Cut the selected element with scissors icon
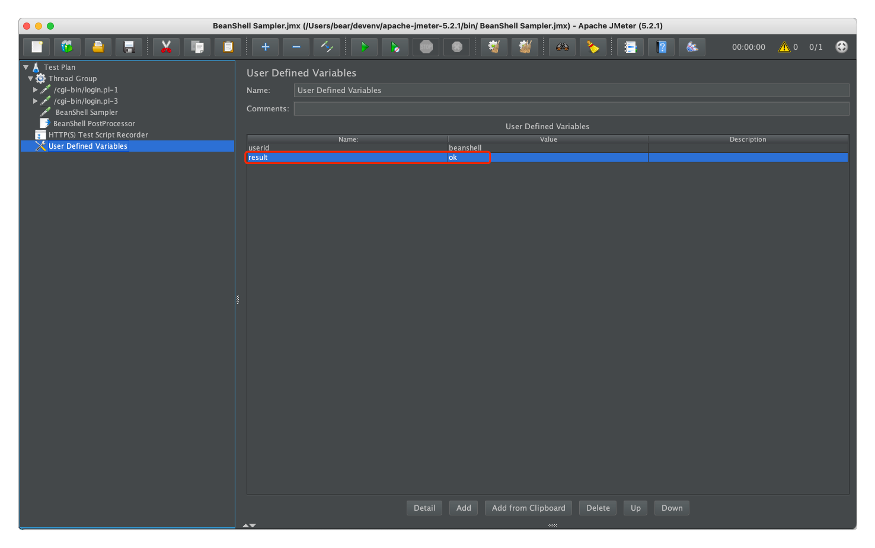 pyautogui.click(x=166, y=47)
